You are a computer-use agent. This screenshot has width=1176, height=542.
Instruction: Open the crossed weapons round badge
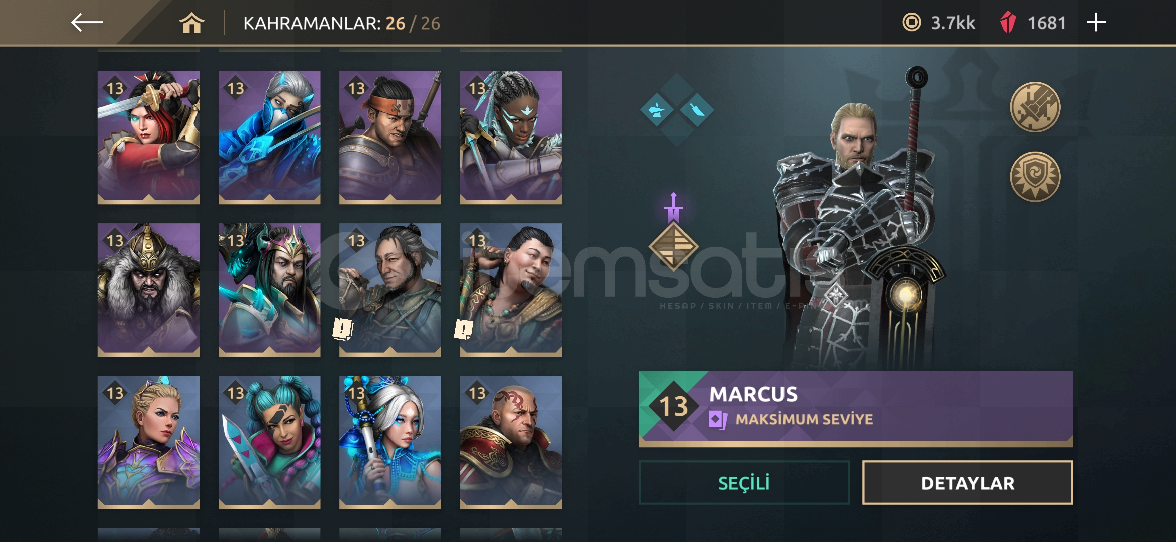click(1035, 107)
